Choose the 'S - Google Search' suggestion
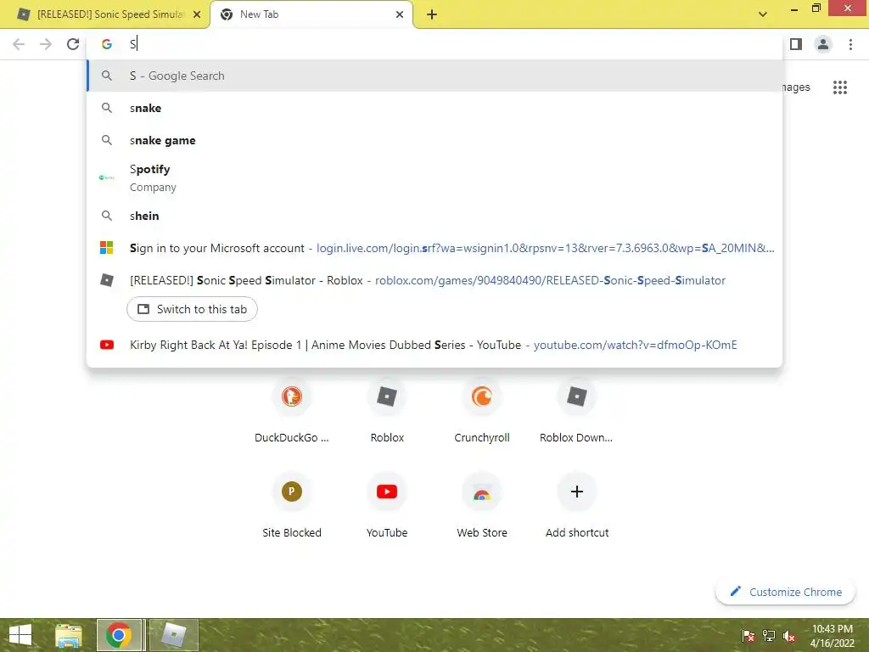The width and height of the screenshot is (869, 652). 435,76
